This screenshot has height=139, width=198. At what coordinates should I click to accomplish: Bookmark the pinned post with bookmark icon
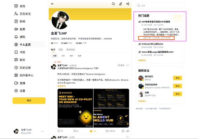(123, 131)
